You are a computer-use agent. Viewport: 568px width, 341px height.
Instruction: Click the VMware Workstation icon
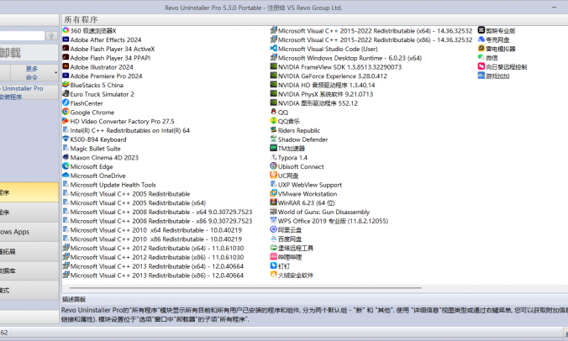click(273, 193)
